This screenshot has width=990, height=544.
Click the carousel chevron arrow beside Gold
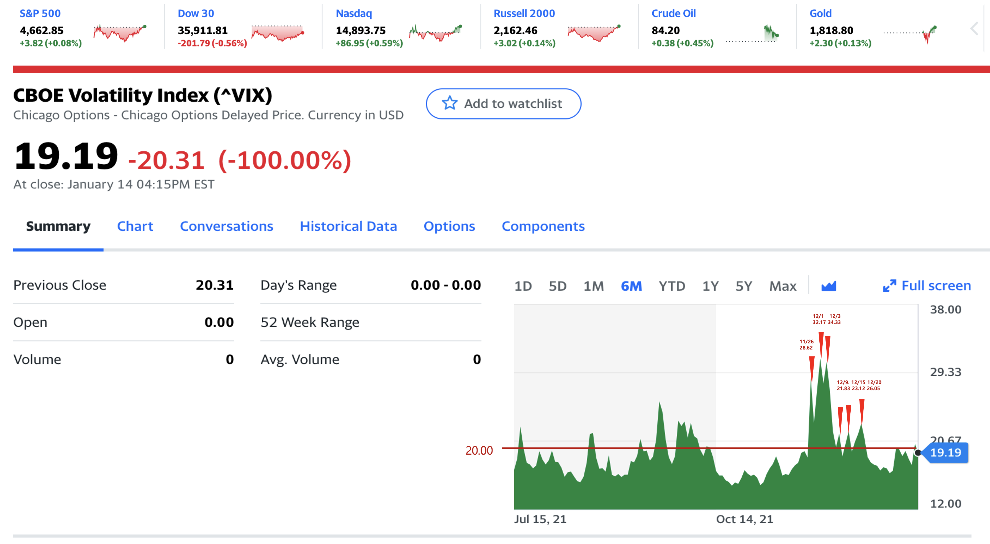(974, 29)
